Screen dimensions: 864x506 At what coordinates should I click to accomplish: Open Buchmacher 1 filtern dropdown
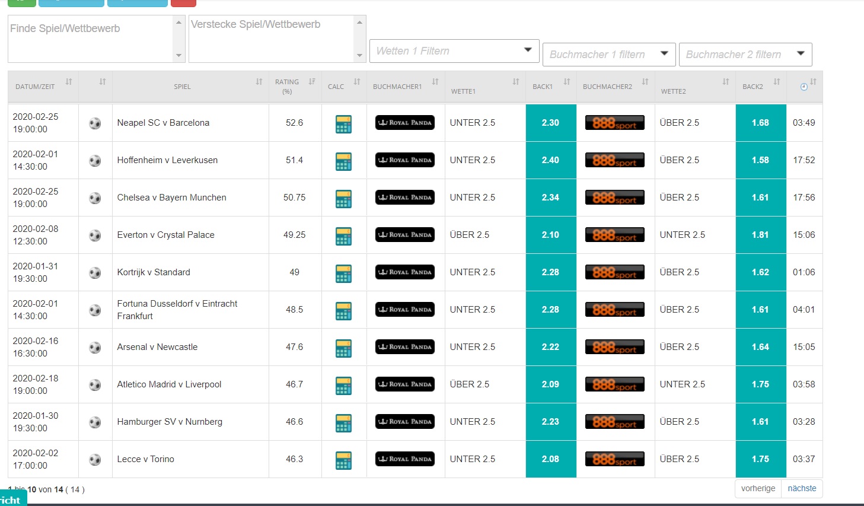click(609, 54)
